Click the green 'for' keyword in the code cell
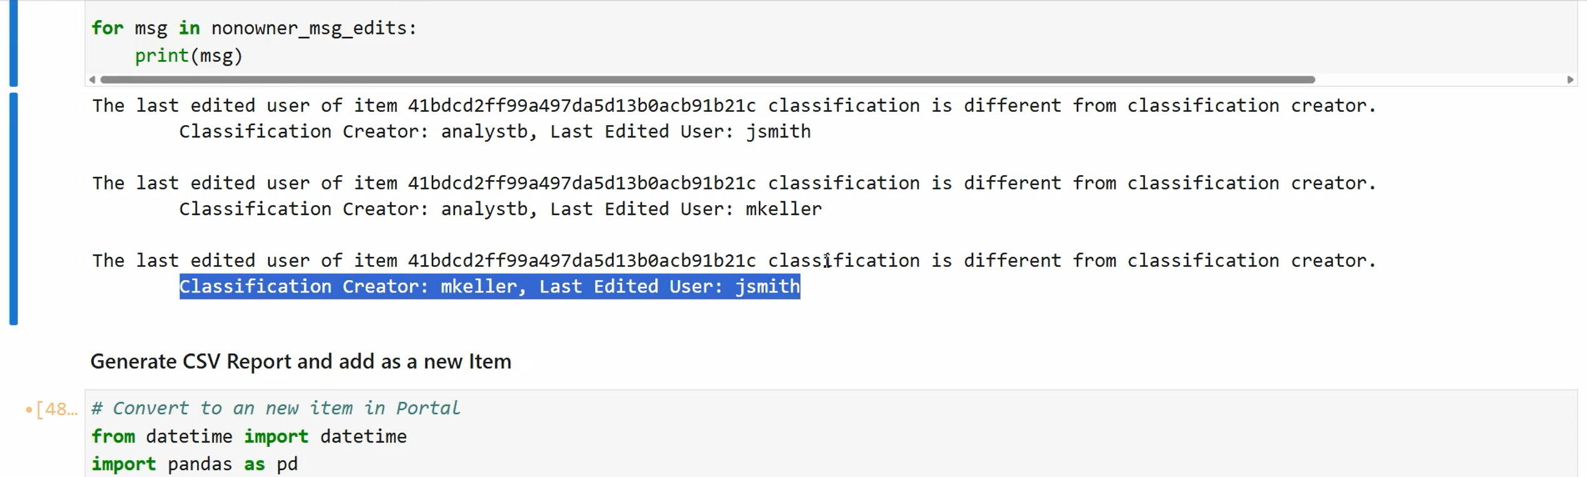Screen dimensions: 1587x477 click(107, 28)
